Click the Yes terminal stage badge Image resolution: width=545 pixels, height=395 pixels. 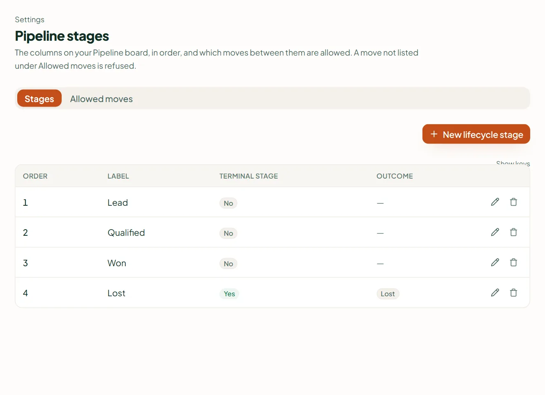coord(229,294)
